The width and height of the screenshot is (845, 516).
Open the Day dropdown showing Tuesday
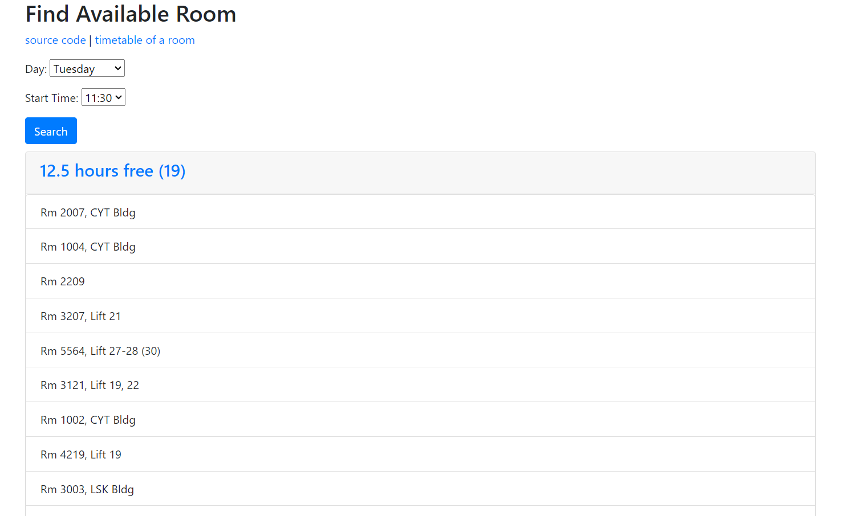click(x=87, y=69)
